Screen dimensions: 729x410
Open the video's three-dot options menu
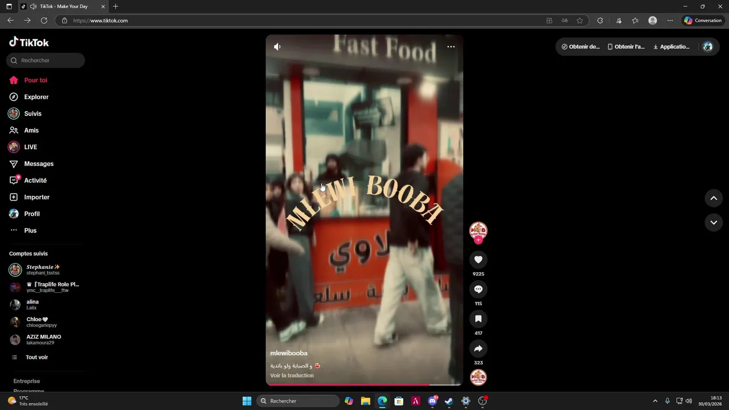[x=451, y=47]
